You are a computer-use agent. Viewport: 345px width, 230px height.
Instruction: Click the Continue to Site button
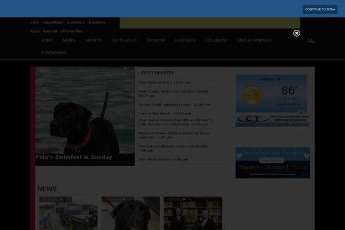tap(320, 9)
